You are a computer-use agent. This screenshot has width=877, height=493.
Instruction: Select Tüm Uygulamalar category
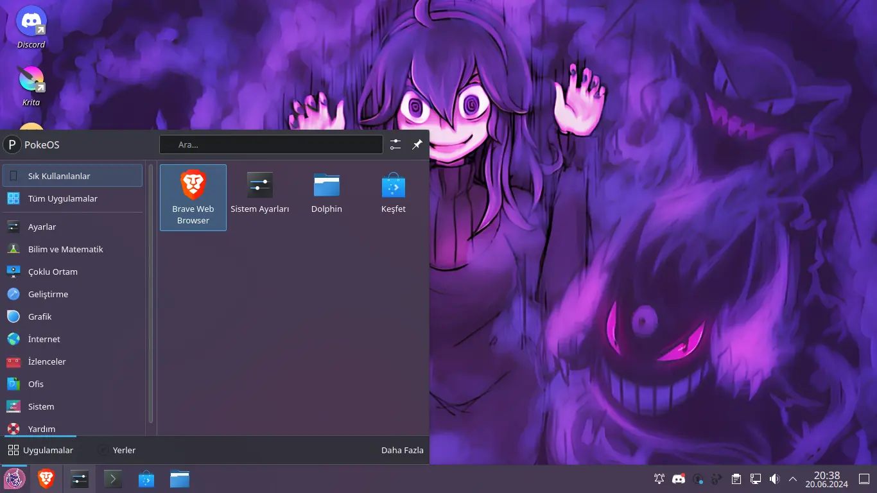pos(73,198)
